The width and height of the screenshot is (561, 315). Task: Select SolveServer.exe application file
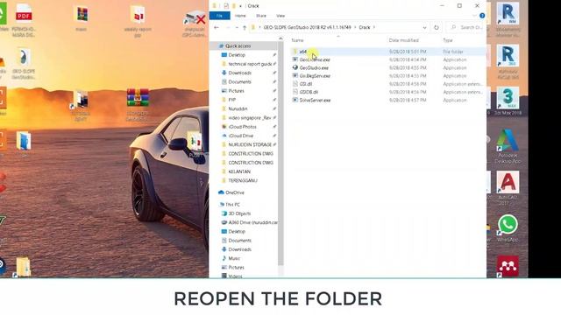pos(315,101)
